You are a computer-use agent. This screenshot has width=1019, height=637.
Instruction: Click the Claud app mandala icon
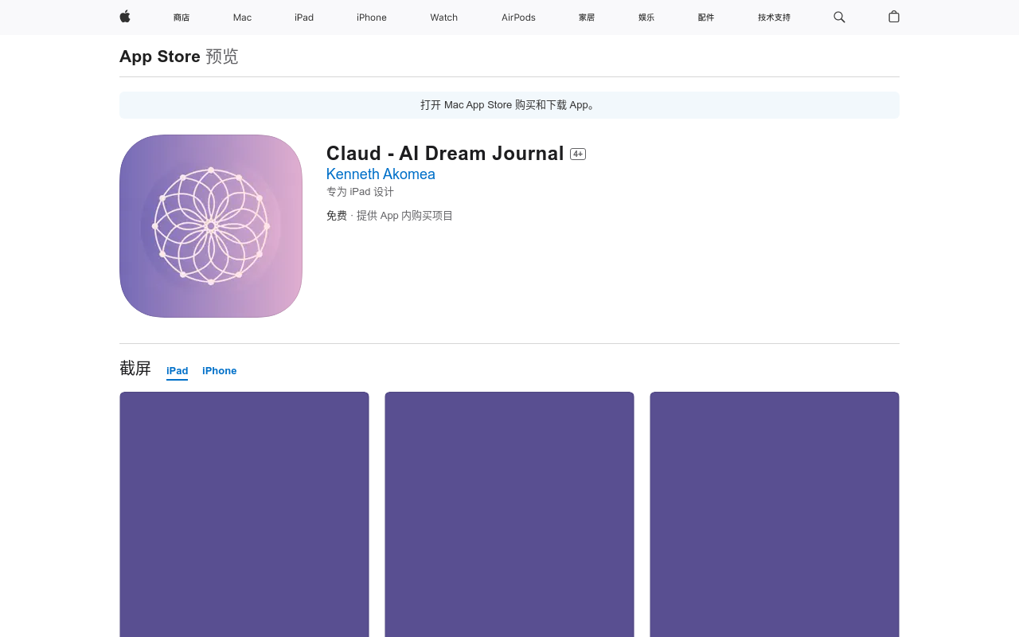coord(211,226)
